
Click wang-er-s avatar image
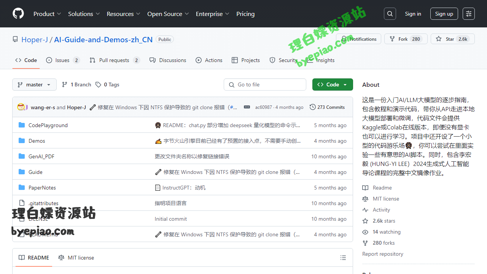(x=21, y=107)
